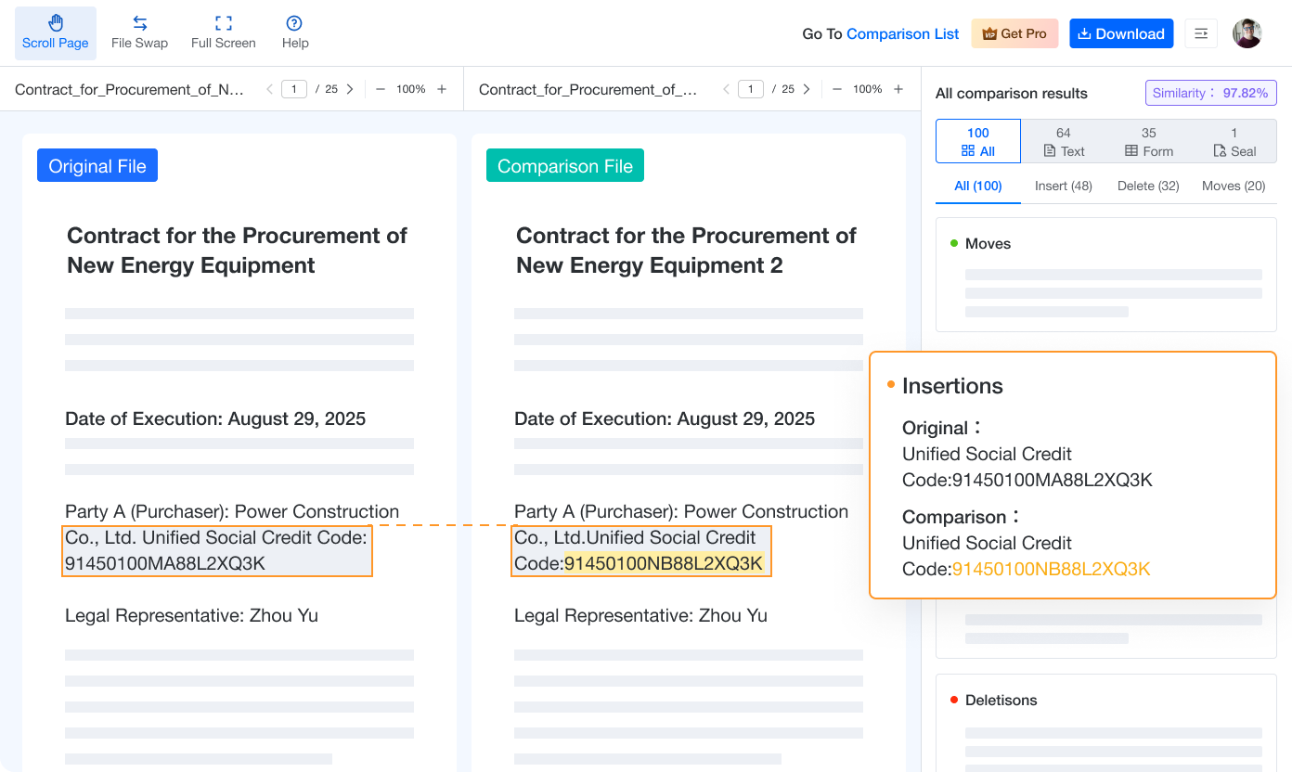Click original file 100% zoom value
Image resolution: width=1292 pixels, height=772 pixels.
tap(411, 89)
